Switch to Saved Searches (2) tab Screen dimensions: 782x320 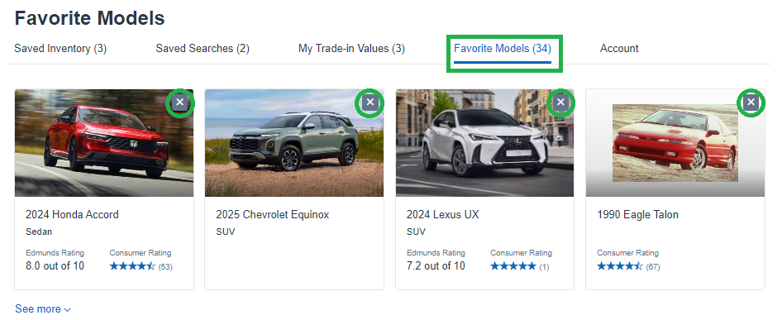tap(203, 49)
